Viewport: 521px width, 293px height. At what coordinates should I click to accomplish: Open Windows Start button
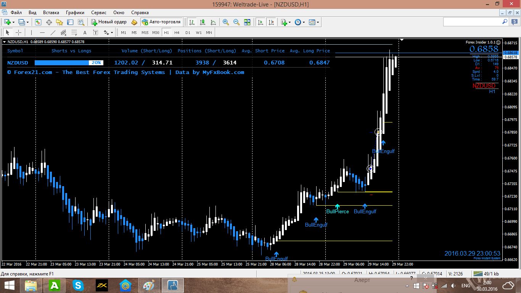click(x=10, y=285)
